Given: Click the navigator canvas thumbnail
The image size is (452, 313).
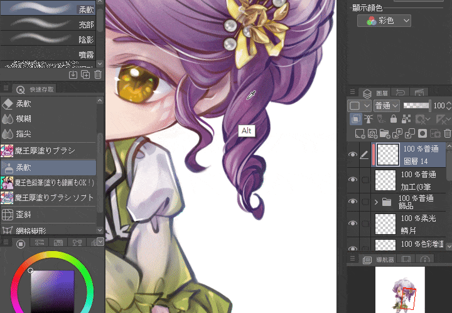Looking at the screenshot, I should tap(400, 290).
